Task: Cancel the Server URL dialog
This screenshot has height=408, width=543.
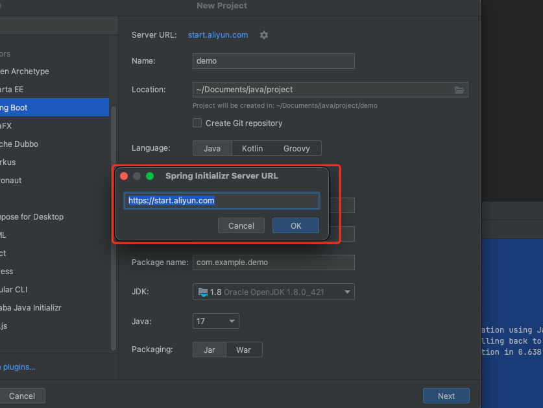Action: [241, 226]
